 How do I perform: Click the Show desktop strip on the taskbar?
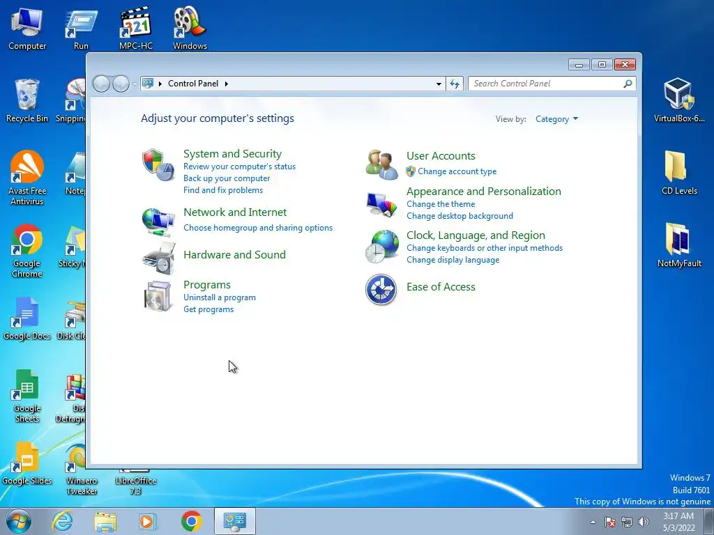(709, 521)
